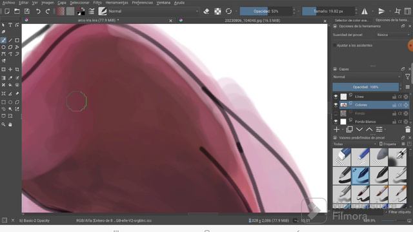413x232 pixels.
Task: Select the Rectangle shape tool
Action: 17,40
